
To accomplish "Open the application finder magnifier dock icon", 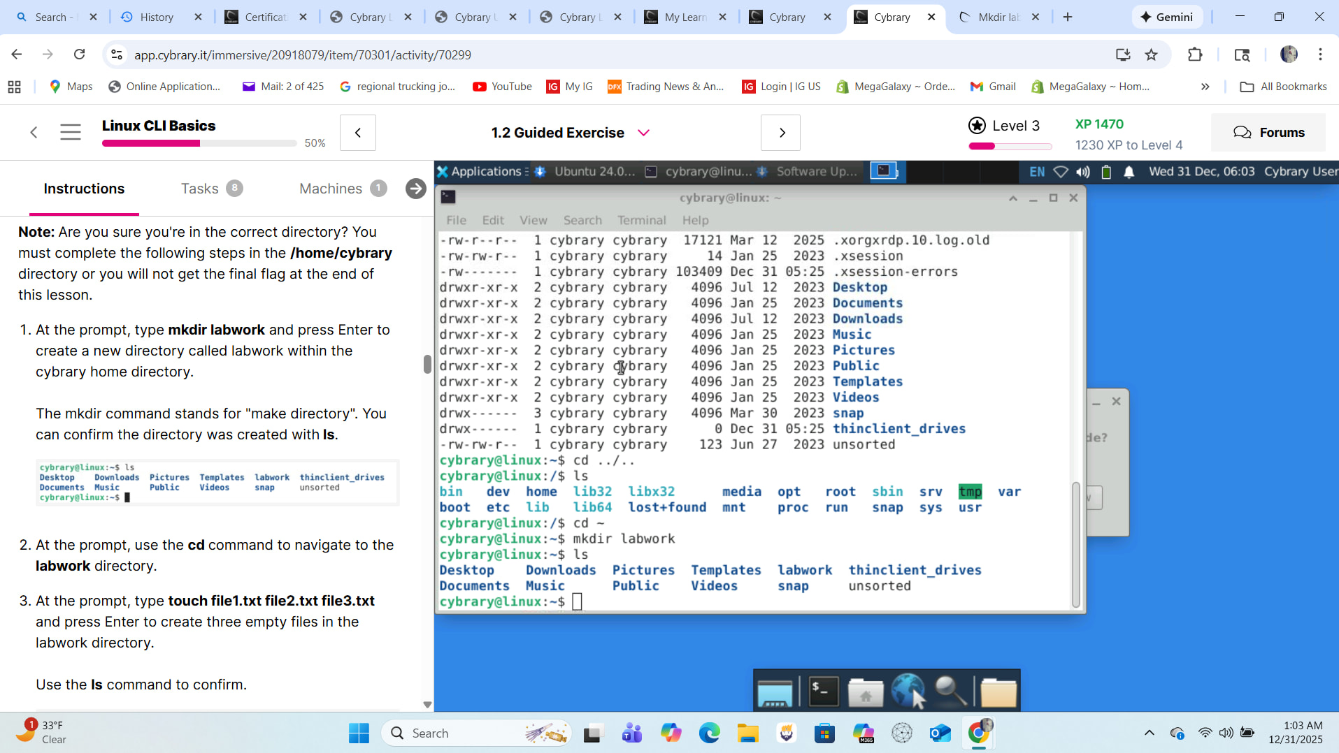I will [951, 692].
